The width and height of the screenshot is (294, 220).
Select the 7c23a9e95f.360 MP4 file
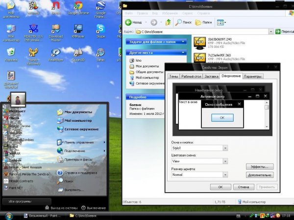point(220,58)
